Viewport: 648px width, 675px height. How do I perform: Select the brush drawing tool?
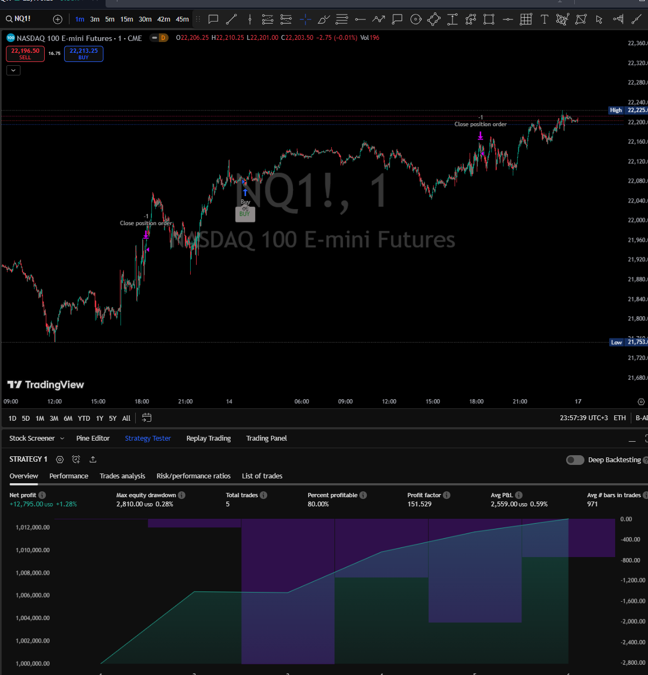coord(324,19)
